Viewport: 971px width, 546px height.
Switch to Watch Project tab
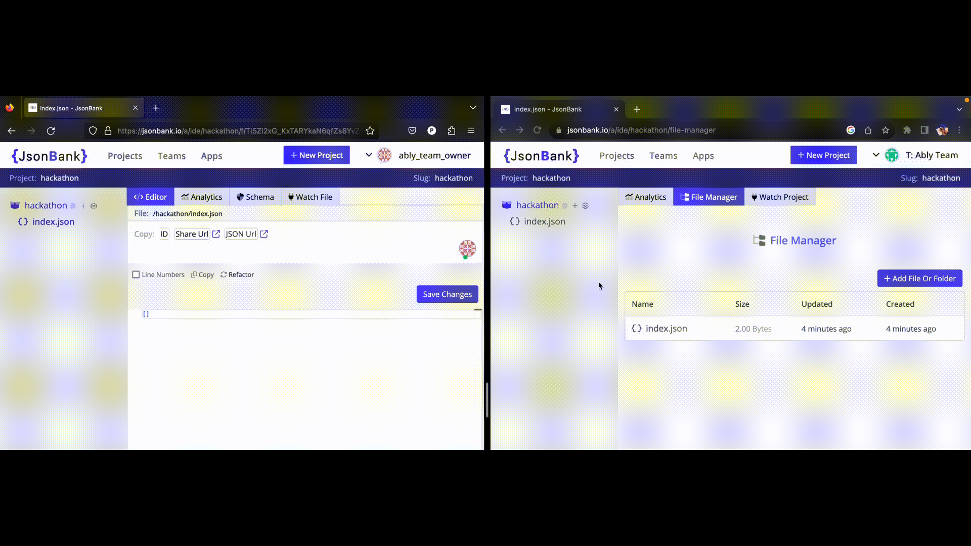coord(779,197)
